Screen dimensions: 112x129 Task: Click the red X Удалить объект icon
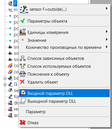coord(22,82)
